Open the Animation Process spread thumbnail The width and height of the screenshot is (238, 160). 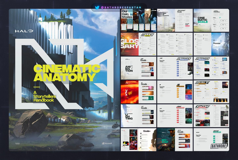(x=211, y=68)
